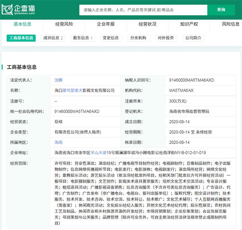
Task: Click the 法定代表人 row label
Action: 21,80
